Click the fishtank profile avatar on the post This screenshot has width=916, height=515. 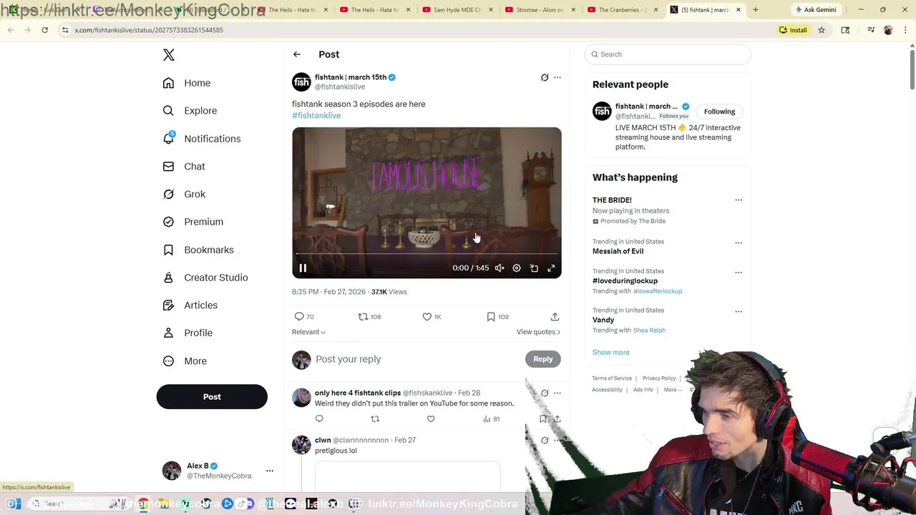[x=301, y=82]
